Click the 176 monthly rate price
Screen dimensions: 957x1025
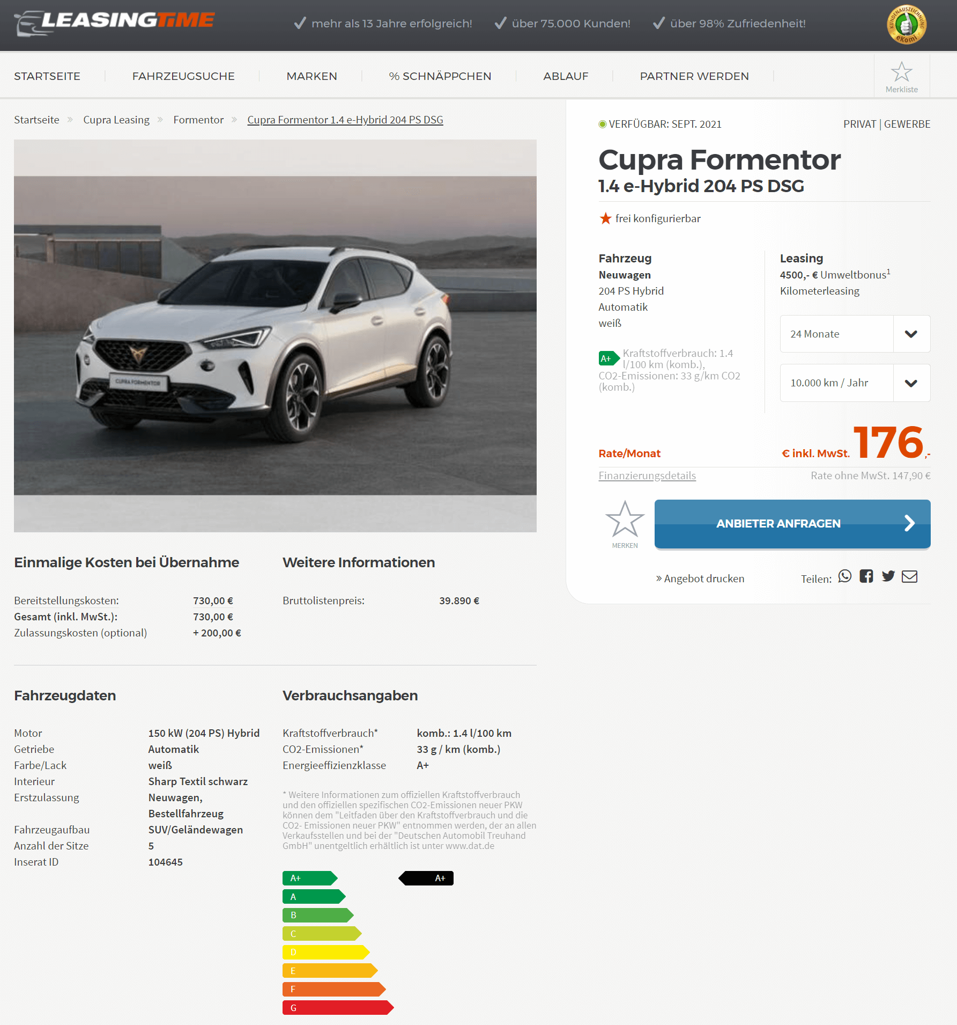pyautogui.click(x=888, y=442)
